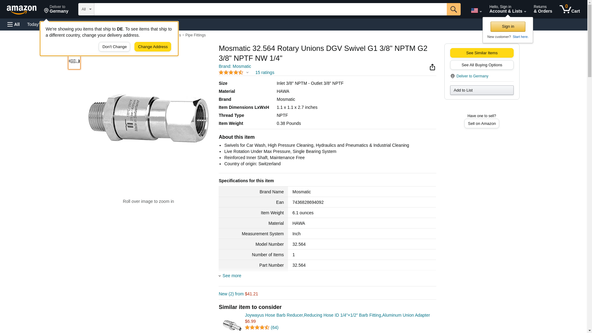Click the Amazon logo
Image resolution: width=592 pixels, height=333 pixels.
tap(22, 10)
